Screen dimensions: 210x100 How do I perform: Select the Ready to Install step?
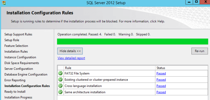[x=15, y=92]
